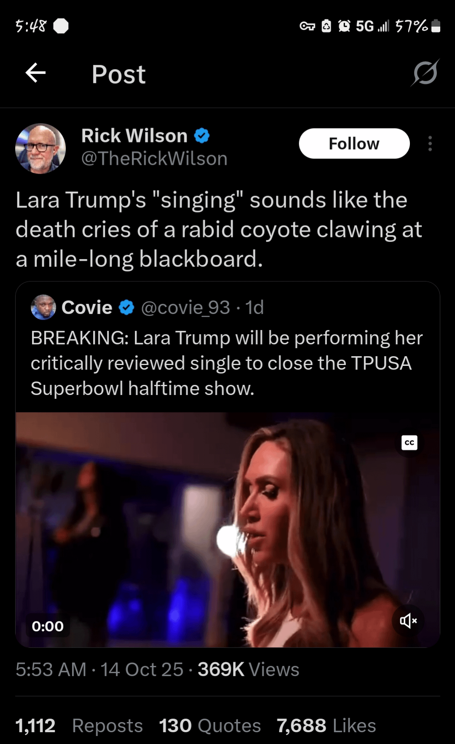Open the 369K Views analytics
This screenshot has width=455, height=744.
(249, 669)
